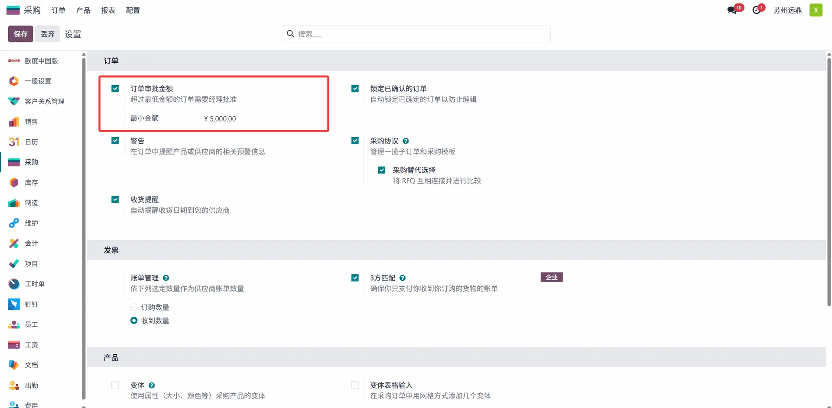Open the activities clock icon

756,10
